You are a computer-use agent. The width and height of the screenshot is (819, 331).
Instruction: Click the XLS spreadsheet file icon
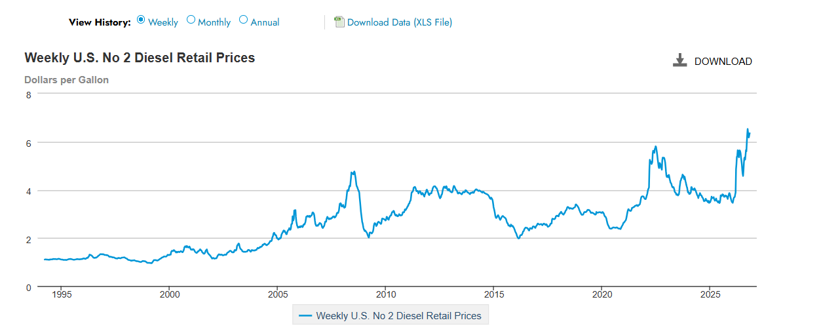[x=339, y=22]
